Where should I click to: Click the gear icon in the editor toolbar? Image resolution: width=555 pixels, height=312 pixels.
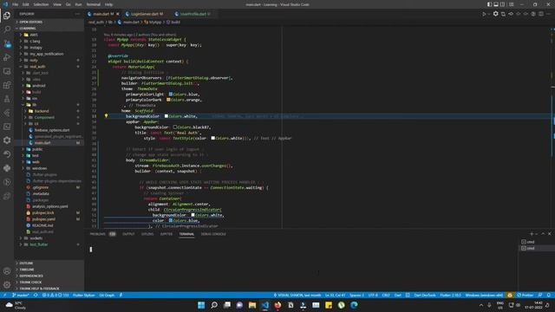495,14
